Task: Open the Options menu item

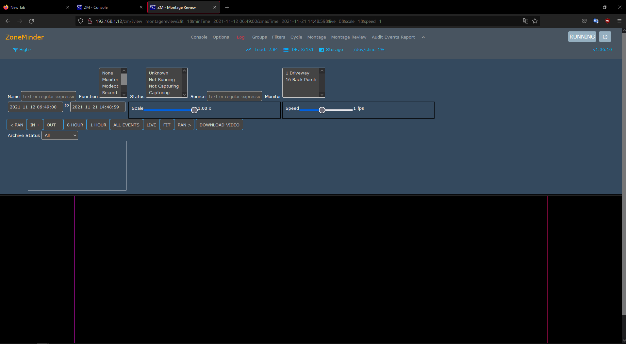Action: tap(221, 37)
